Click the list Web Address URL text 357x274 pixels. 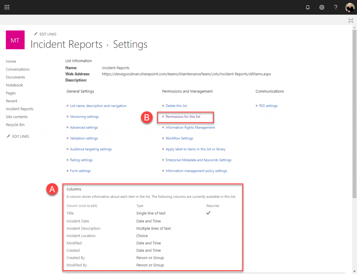186,74
